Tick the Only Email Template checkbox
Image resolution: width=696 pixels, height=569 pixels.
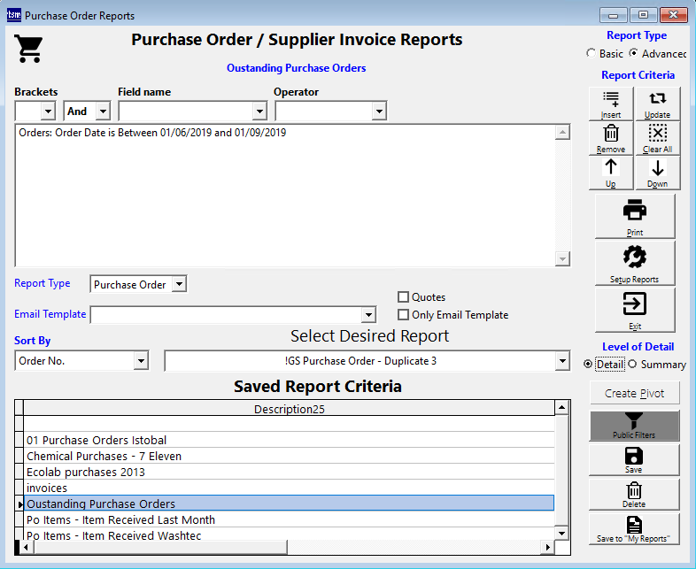point(404,315)
